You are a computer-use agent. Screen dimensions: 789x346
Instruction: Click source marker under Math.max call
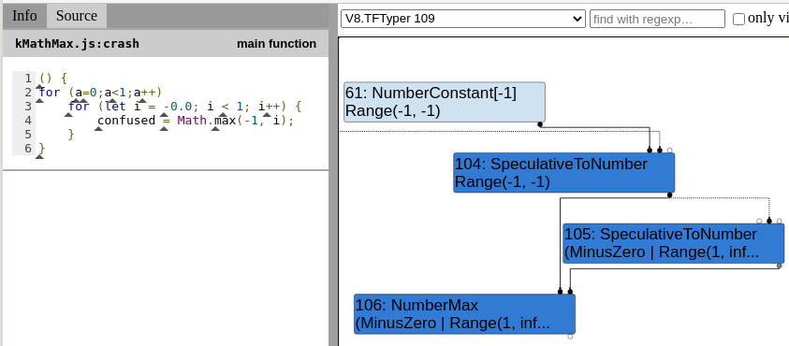pos(215,129)
